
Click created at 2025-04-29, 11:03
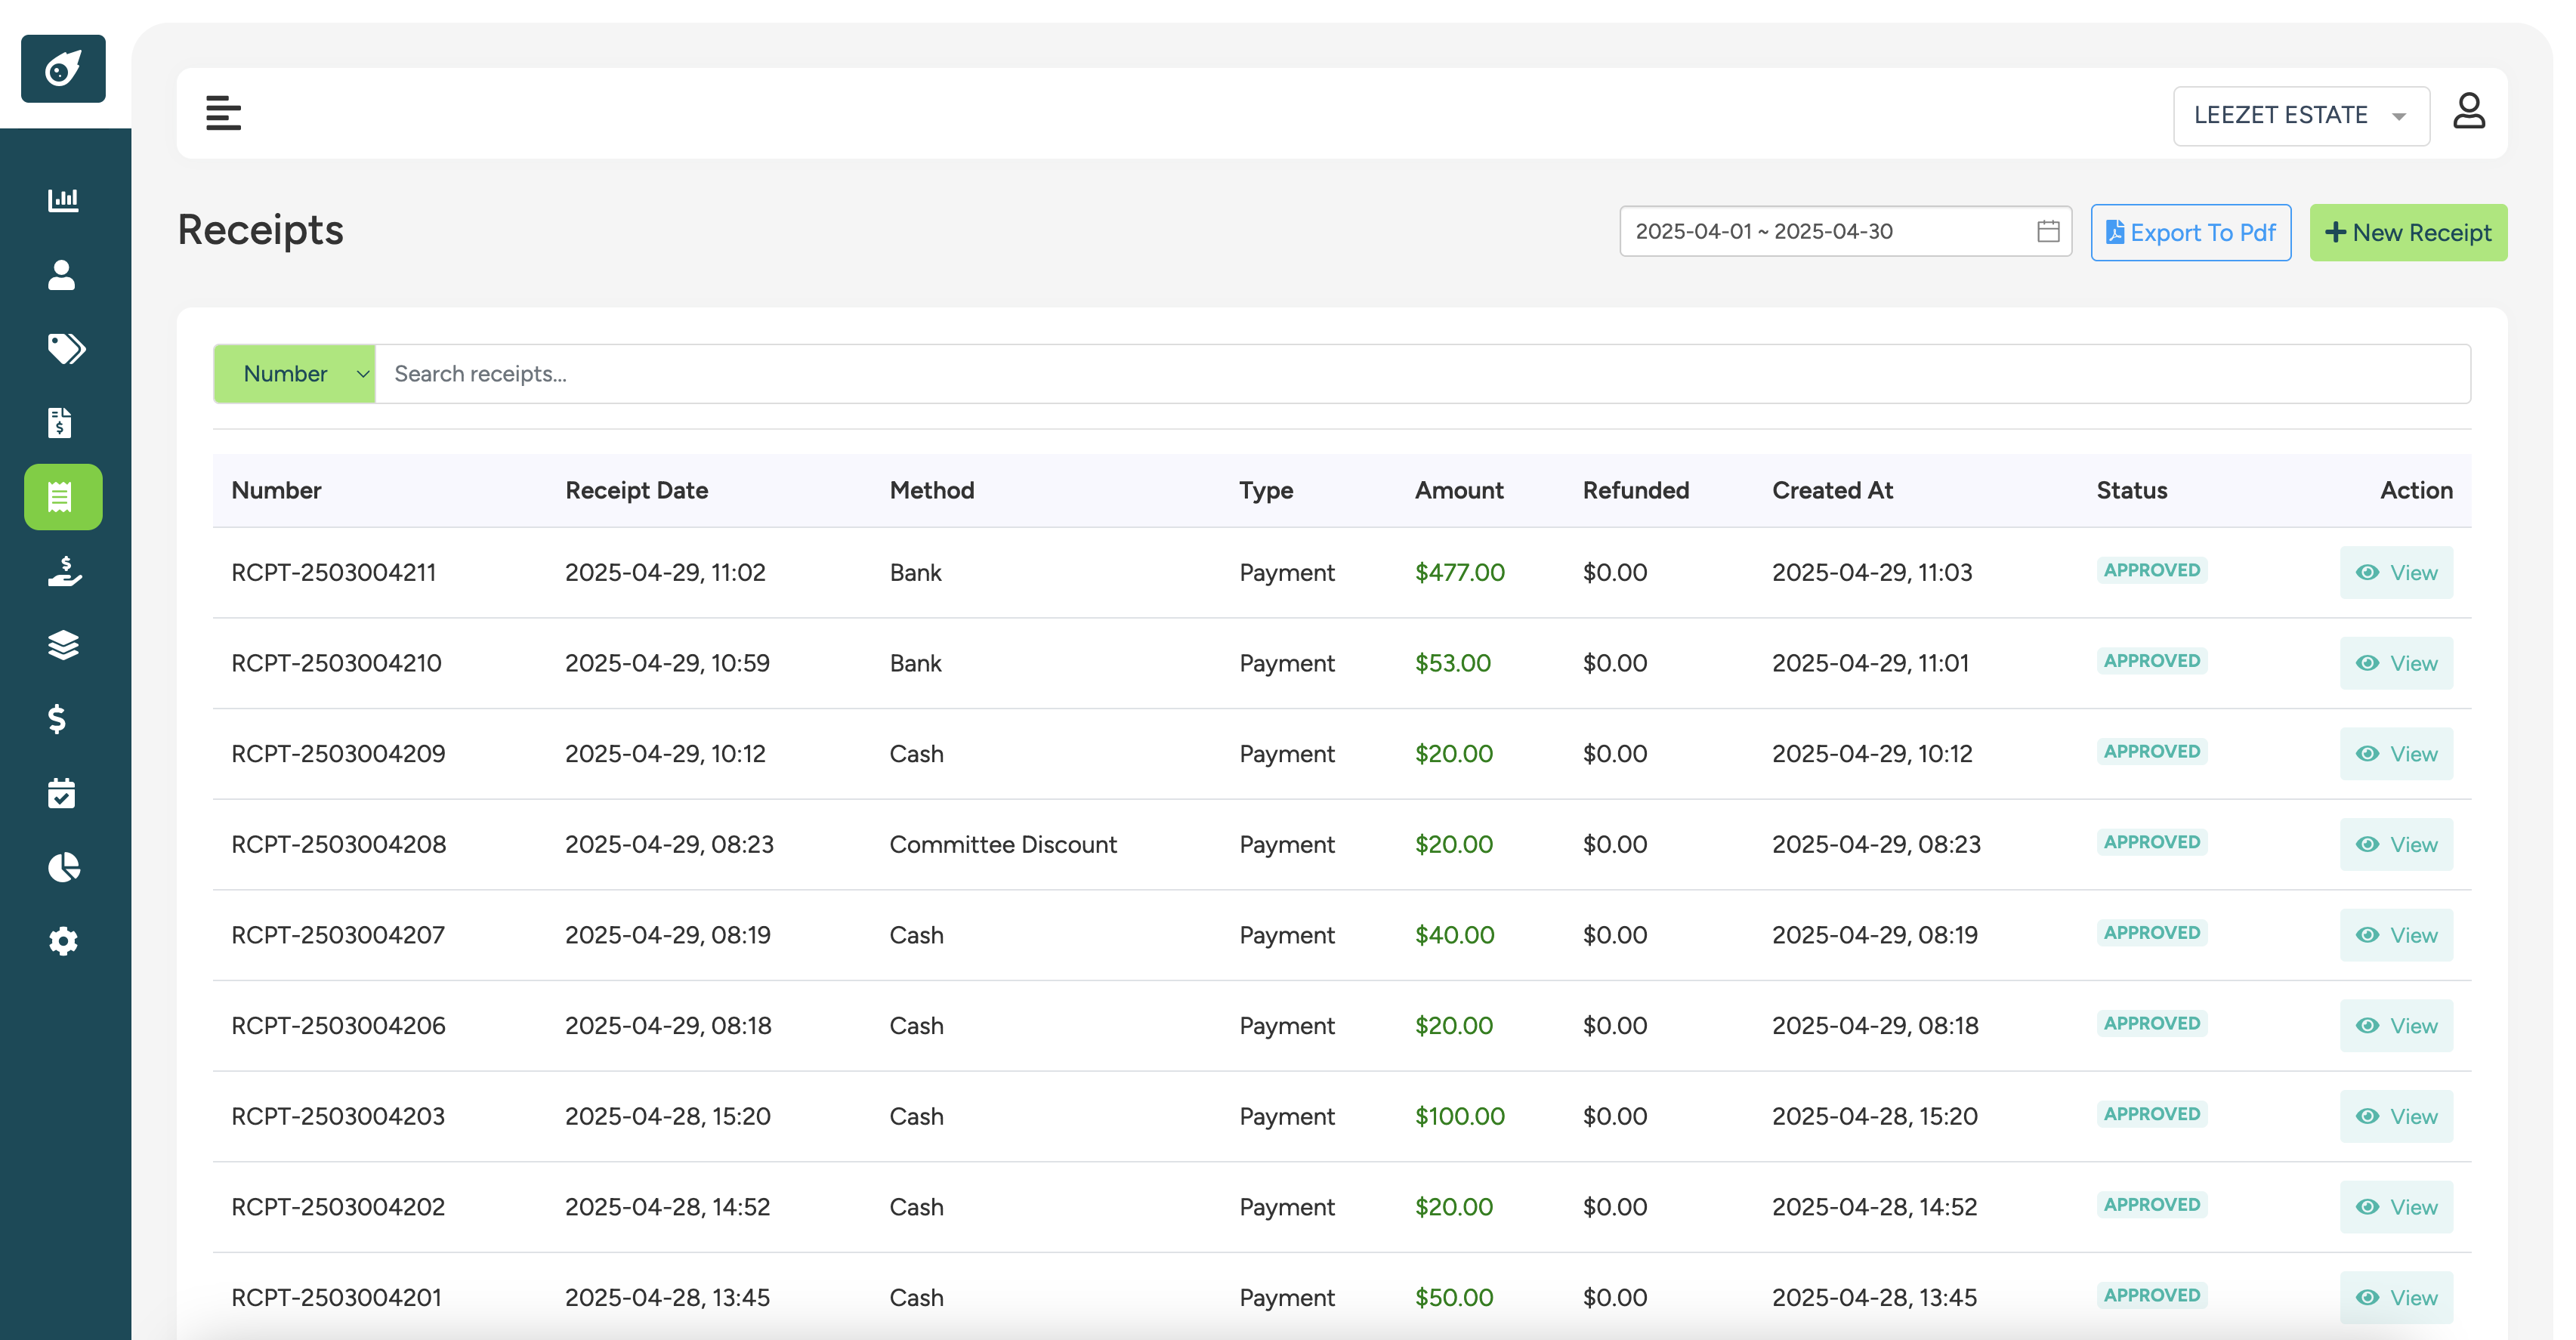pyautogui.click(x=1872, y=573)
